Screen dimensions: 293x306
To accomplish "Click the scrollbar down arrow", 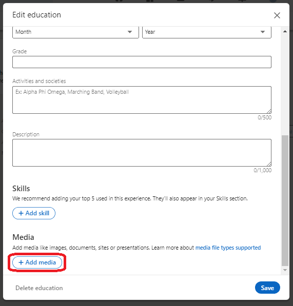I will click(285, 270).
